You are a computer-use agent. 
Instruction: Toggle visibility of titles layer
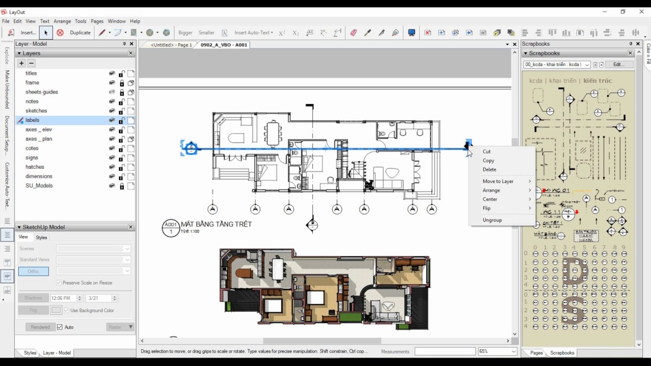(112, 73)
